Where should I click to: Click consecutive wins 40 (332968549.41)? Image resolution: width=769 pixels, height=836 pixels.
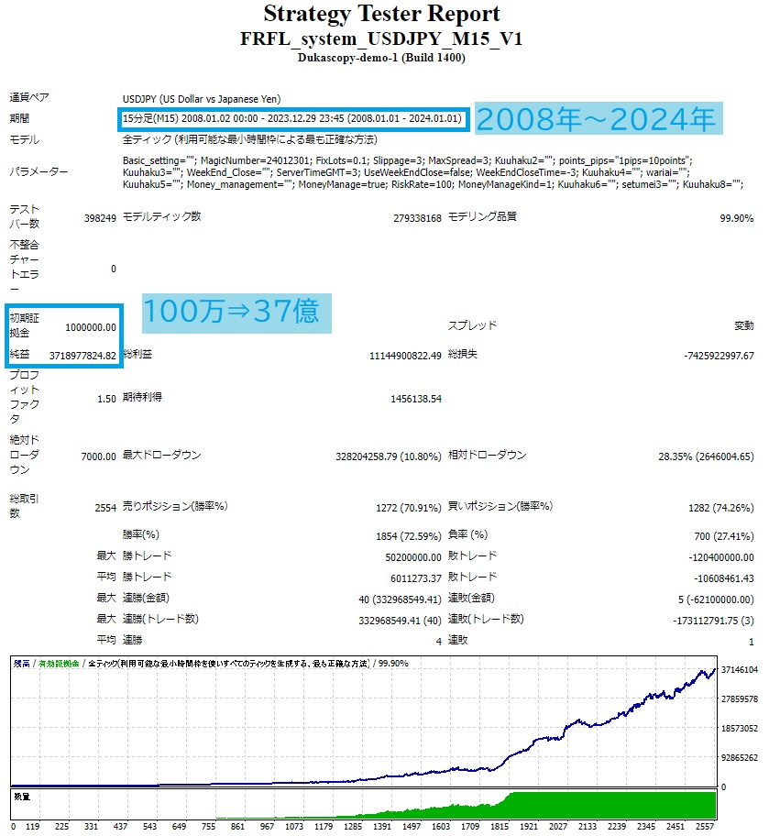click(x=400, y=599)
